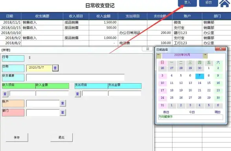Go to previous month in 日期选择 calendar

159,56
